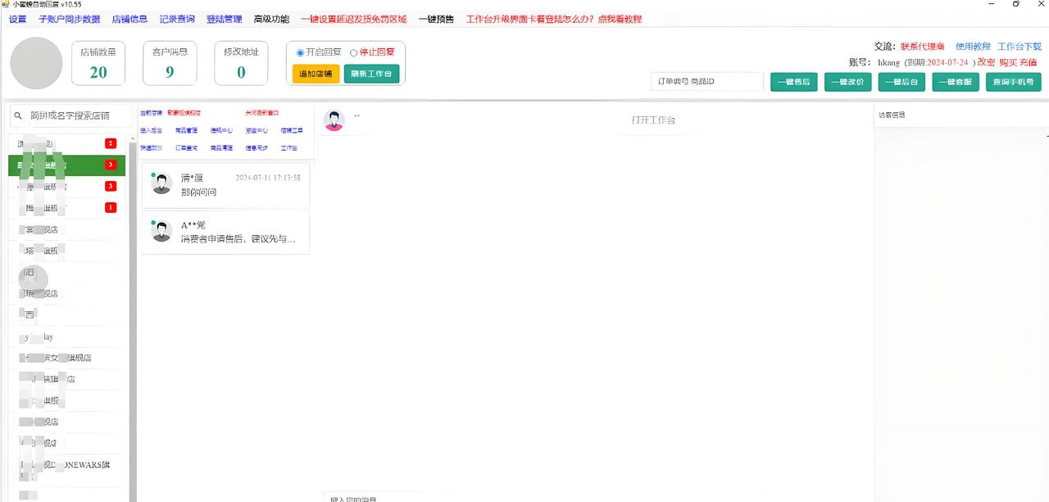Select the 开启回复 radio button
Image resolution: width=1049 pixels, height=502 pixels.
tap(300, 53)
